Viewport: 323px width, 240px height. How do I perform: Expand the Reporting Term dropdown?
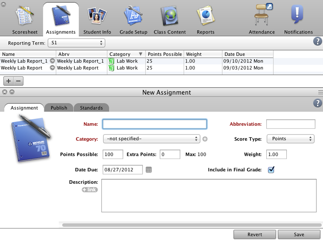77,43
